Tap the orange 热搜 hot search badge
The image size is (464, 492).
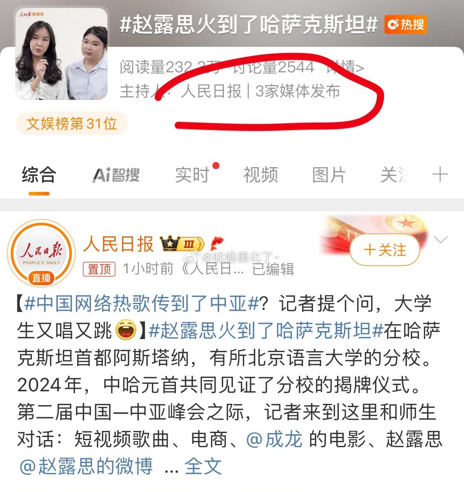[x=405, y=25]
